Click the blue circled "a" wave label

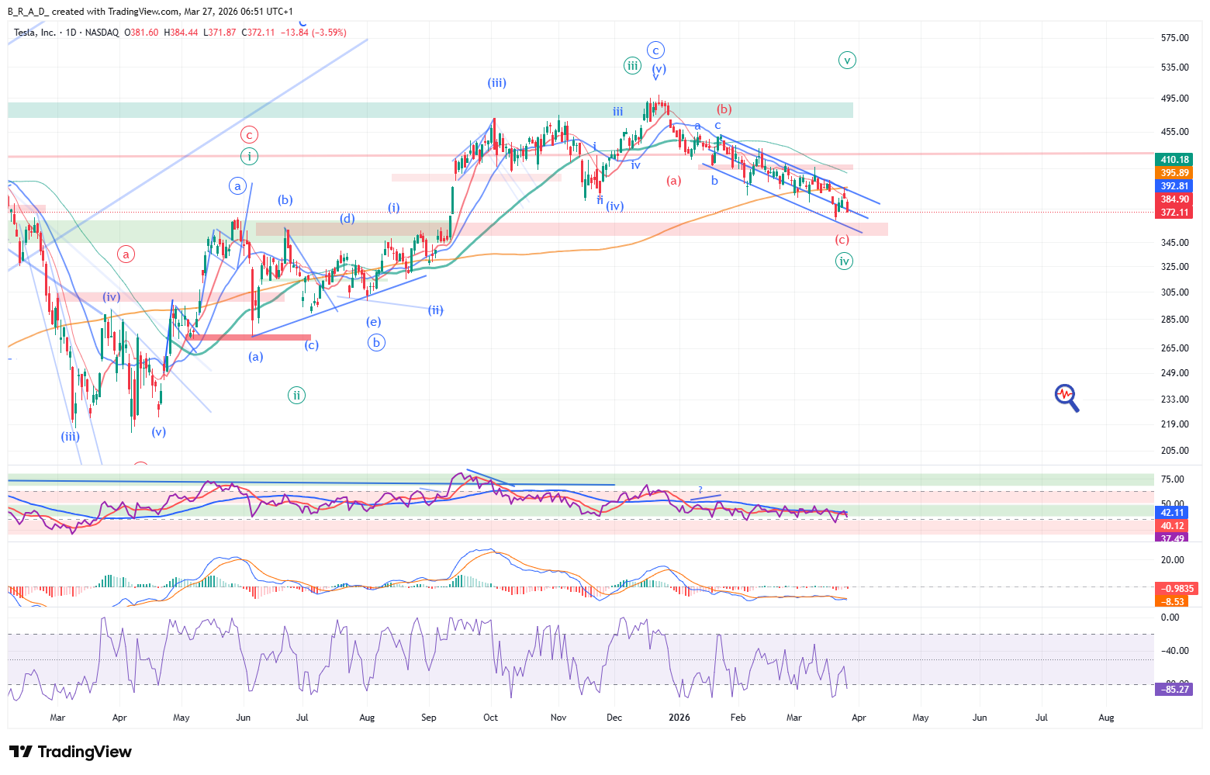[x=238, y=186]
